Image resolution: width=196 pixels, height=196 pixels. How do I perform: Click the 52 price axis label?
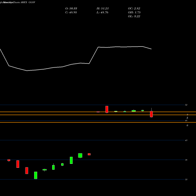(x=186, y=105)
